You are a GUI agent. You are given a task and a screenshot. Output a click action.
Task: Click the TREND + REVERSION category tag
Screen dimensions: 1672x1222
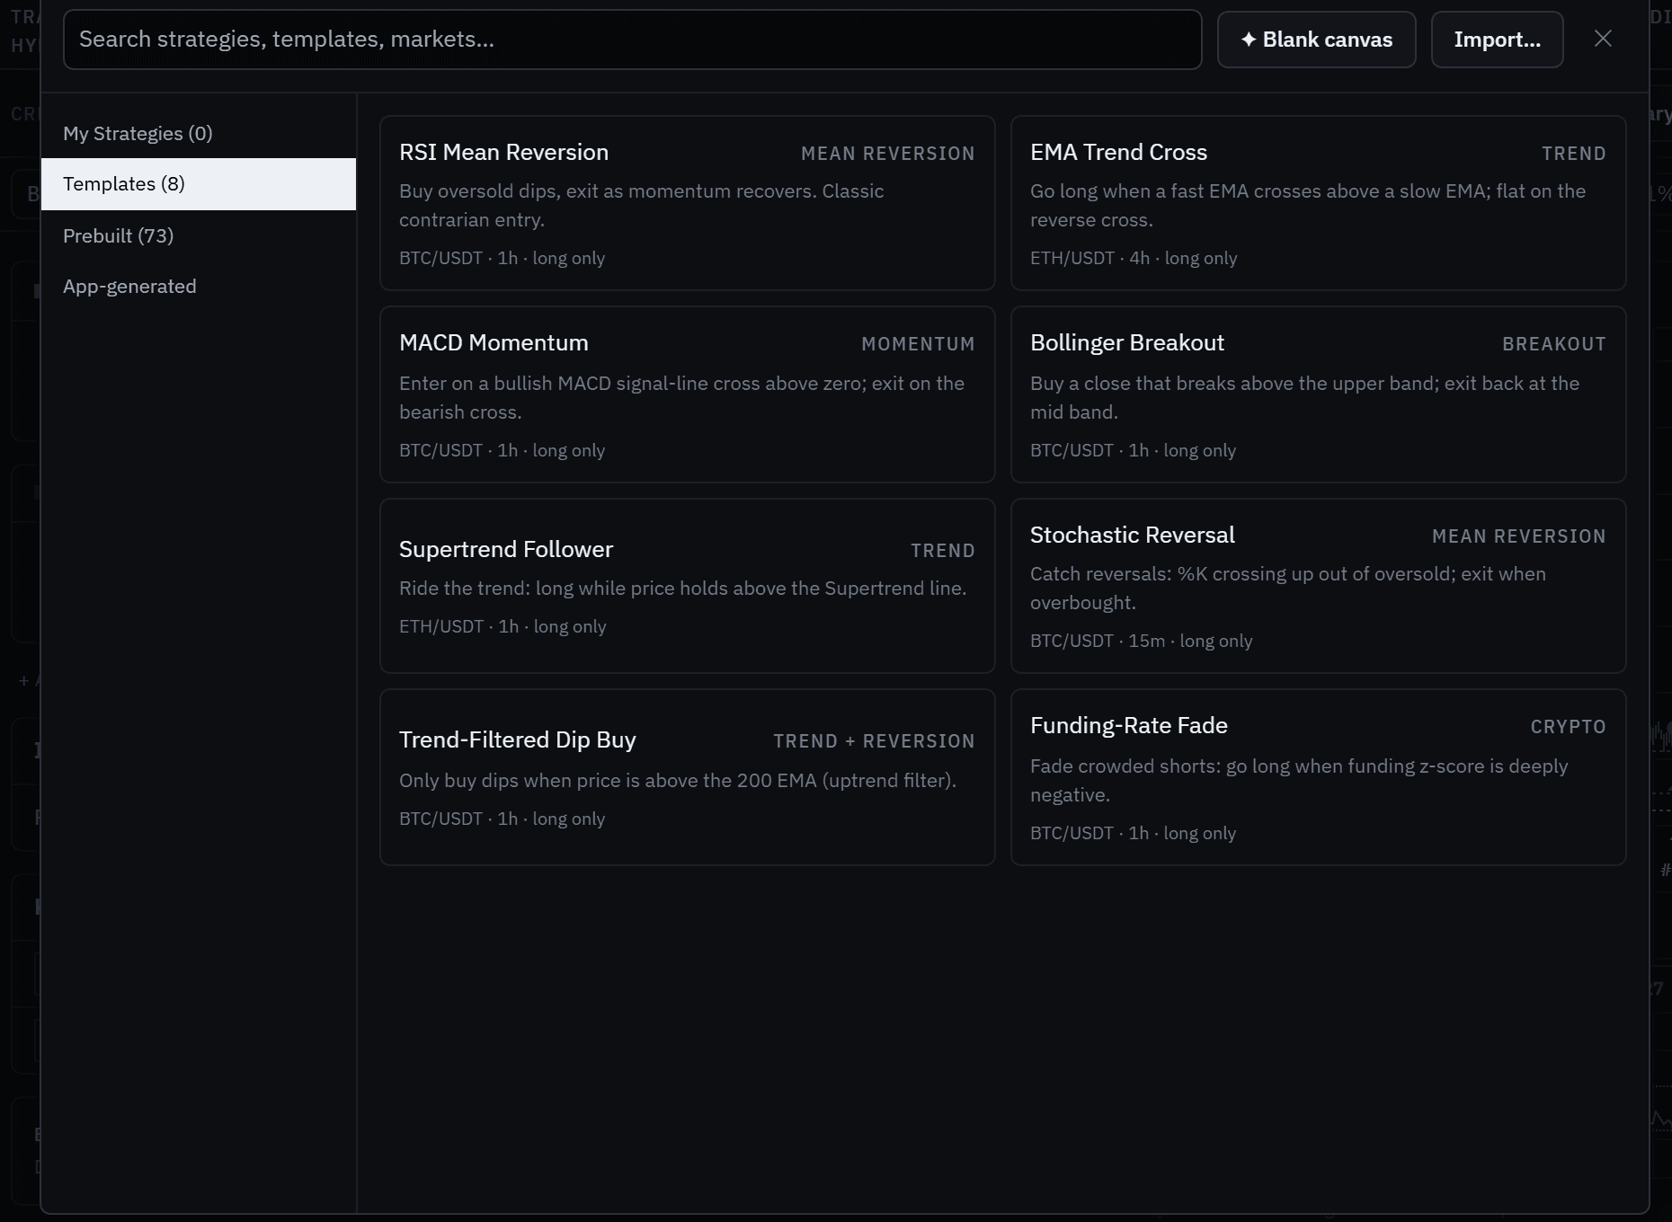(874, 741)
